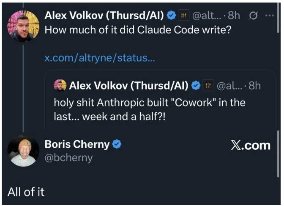The image size is (284, 206).
Task: Click the verified badge in the quoted tweet
Action: pyautogui.click(x=196, y=86)
